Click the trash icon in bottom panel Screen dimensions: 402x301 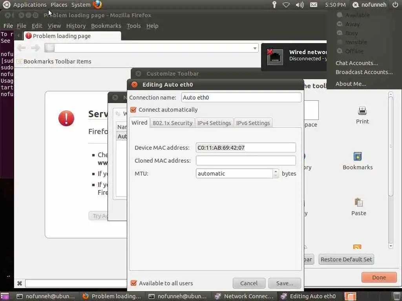(397, 296)
